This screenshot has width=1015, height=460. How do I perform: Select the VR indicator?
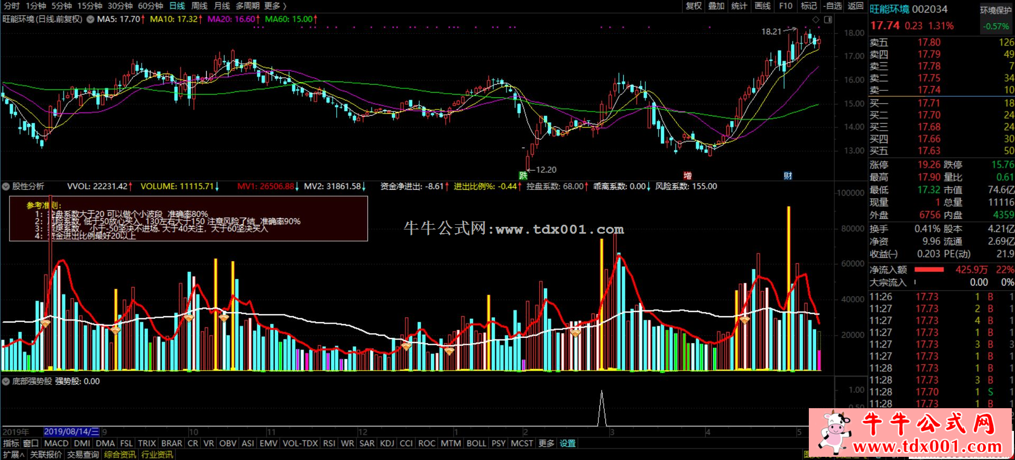coord(209,443)
